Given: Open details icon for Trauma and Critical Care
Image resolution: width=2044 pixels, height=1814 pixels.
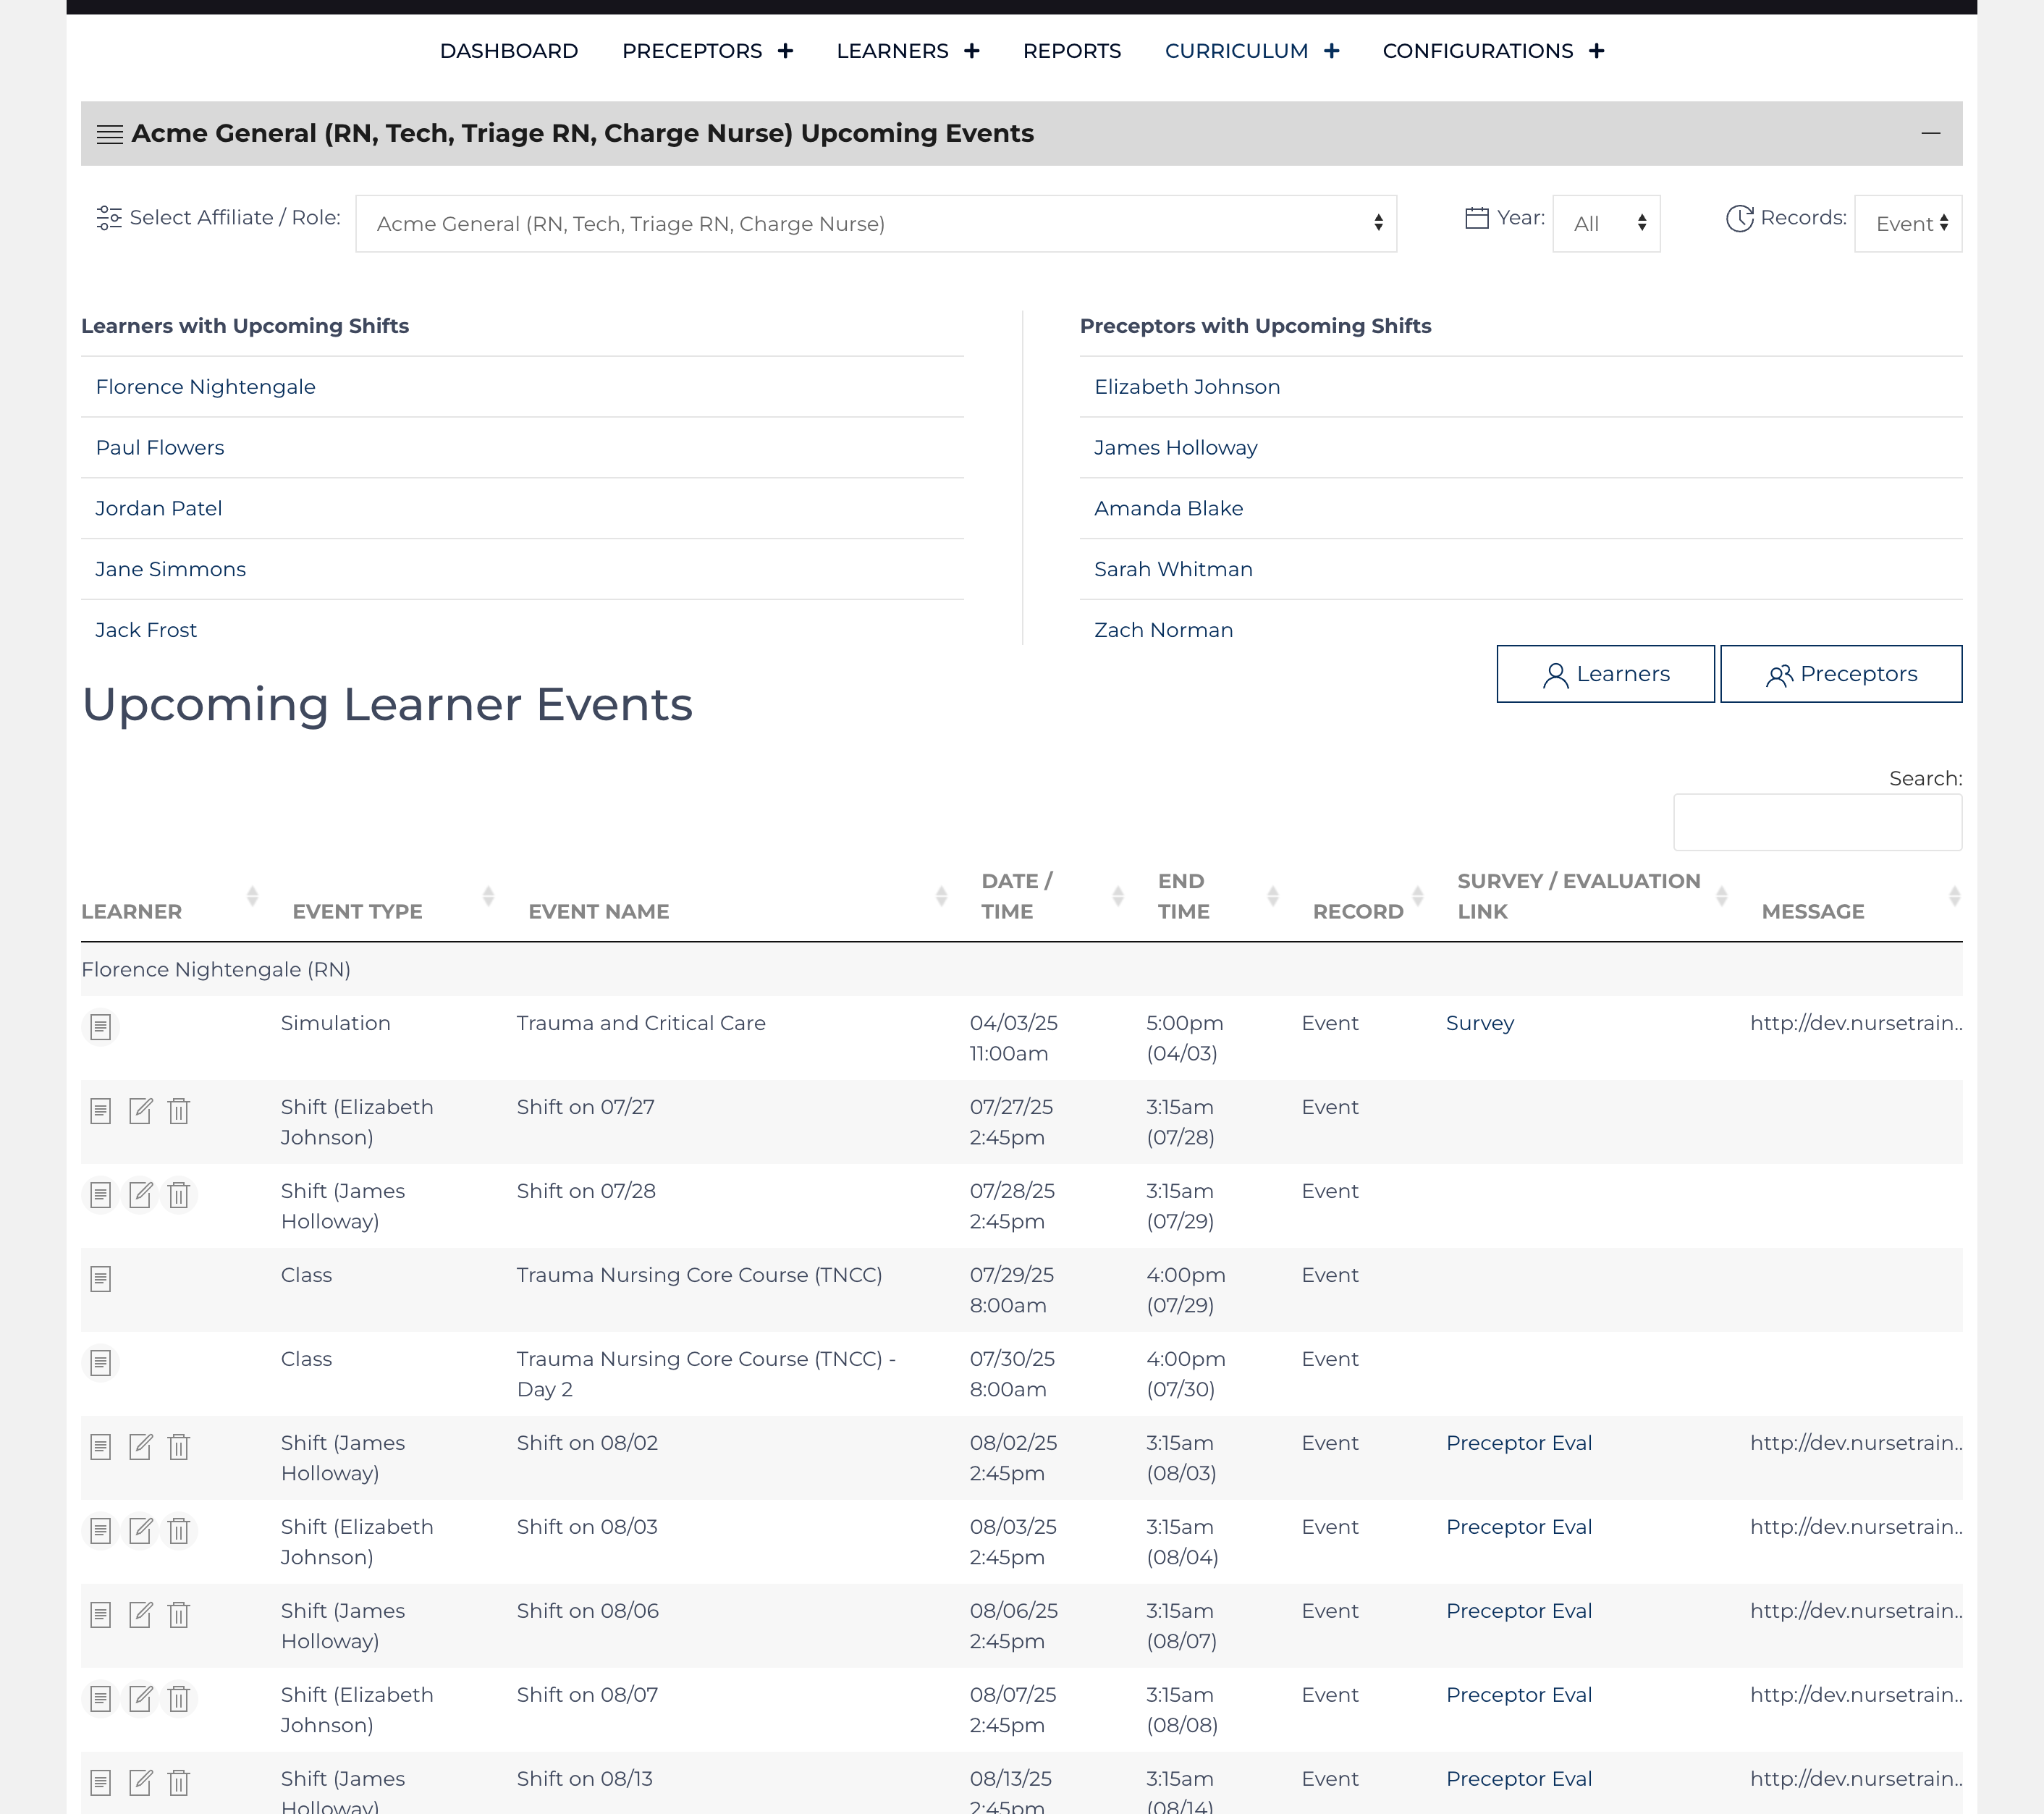Looking at the screenshot, I should (100, 1027).
